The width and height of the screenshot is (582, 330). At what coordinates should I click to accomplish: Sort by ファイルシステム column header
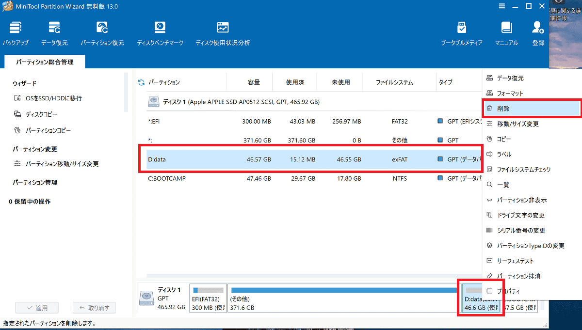click(x=394, y=82)
